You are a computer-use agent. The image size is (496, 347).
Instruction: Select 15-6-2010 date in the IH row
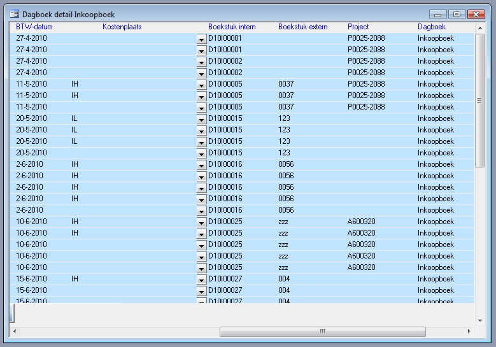click(x=31, y=279)
